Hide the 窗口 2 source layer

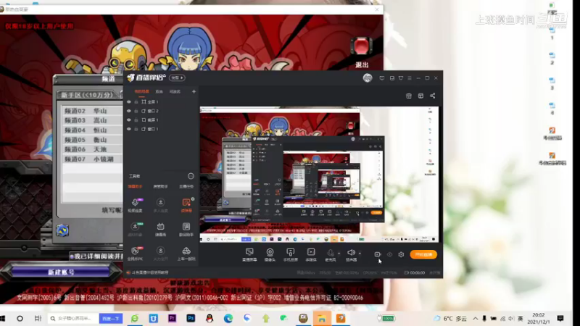tap(129, 111)
